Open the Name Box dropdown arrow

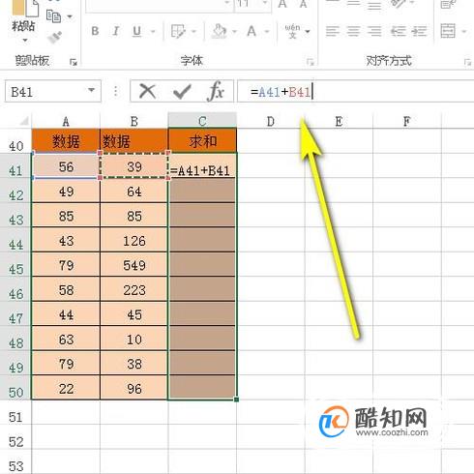coord(92,90)
